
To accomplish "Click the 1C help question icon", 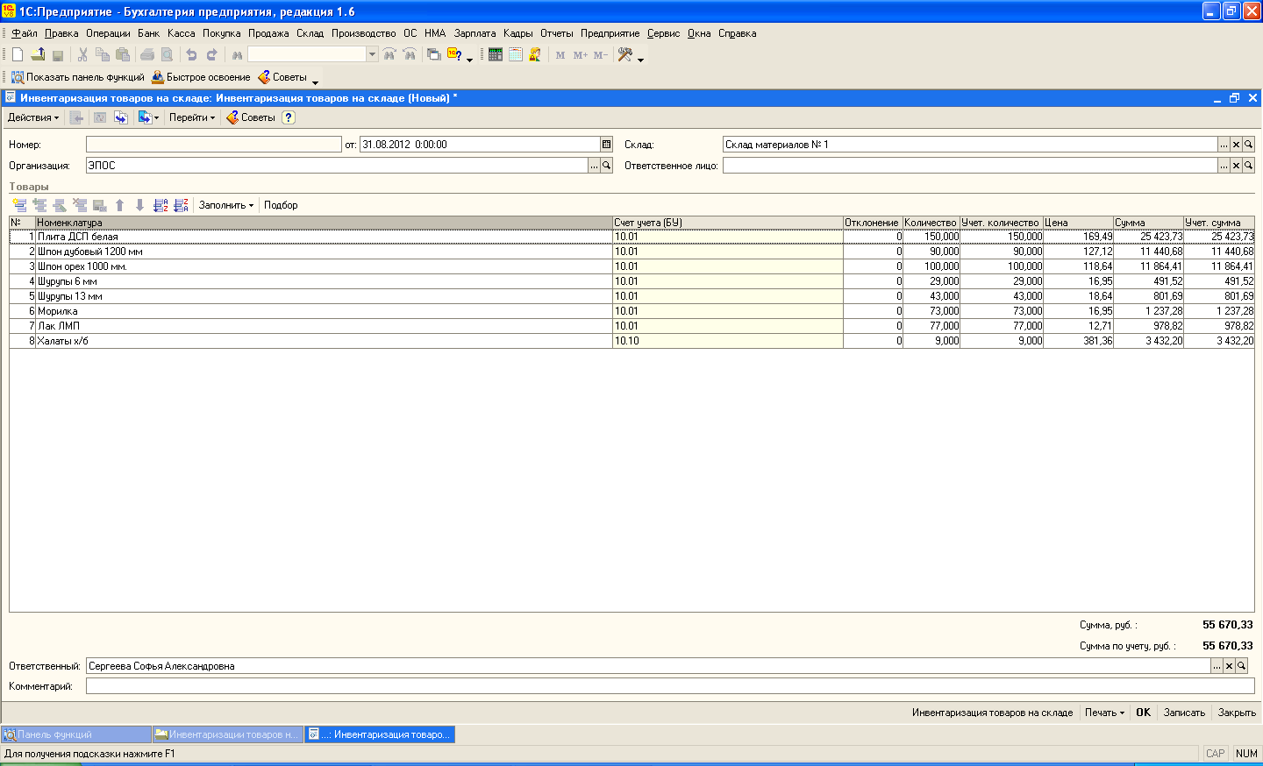I will coord(454,54).
